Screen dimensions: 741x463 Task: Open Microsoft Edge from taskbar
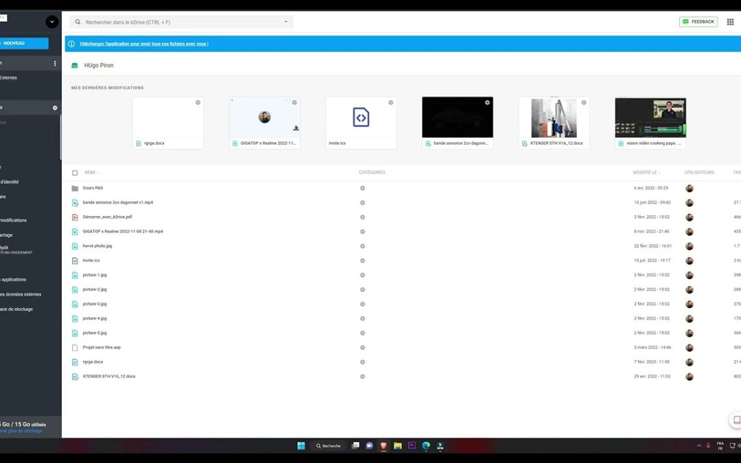(x=426, y=446)
